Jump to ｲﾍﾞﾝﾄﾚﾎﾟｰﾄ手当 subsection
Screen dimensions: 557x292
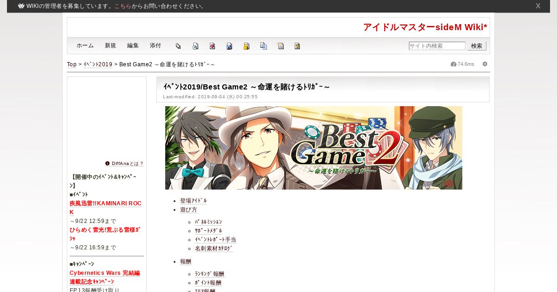pyautogui.click(x=215, y=240)
